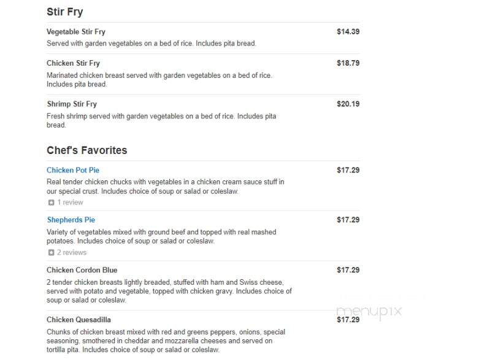Click the plus icon beside 2 reviews
Image resolution: width=479 pixels, height=362 pixels.
click(51, 252)
